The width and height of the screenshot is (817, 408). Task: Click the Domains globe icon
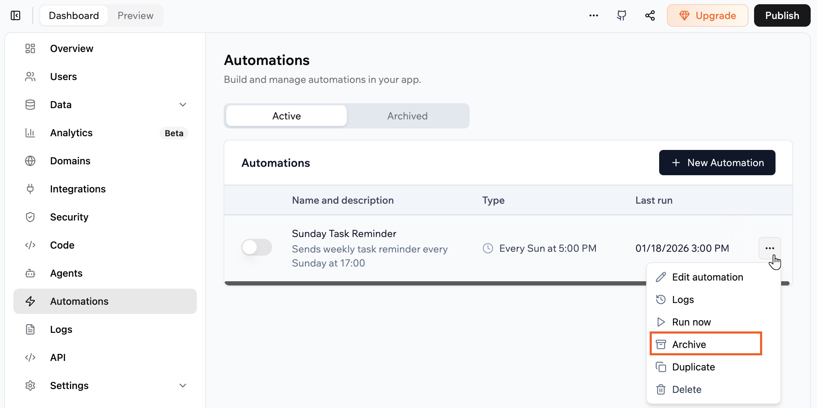[x=30, y=161]
